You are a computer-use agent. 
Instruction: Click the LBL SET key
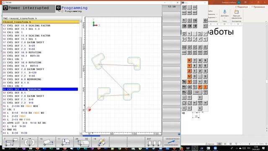point(200,47)
